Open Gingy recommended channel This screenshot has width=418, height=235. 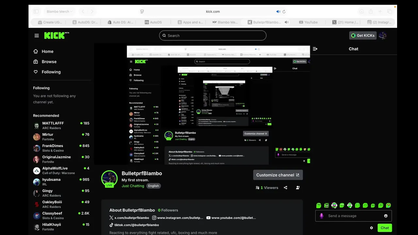coord(61,193)
